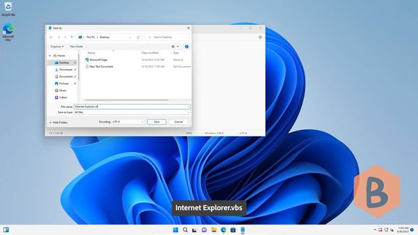Select the Microsoft Edge desktop icon
Viewport: 418px width, 235px height.
(x=8, y=32)
